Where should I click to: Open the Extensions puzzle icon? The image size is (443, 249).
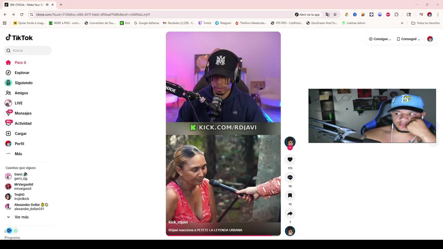coord(397,15)
